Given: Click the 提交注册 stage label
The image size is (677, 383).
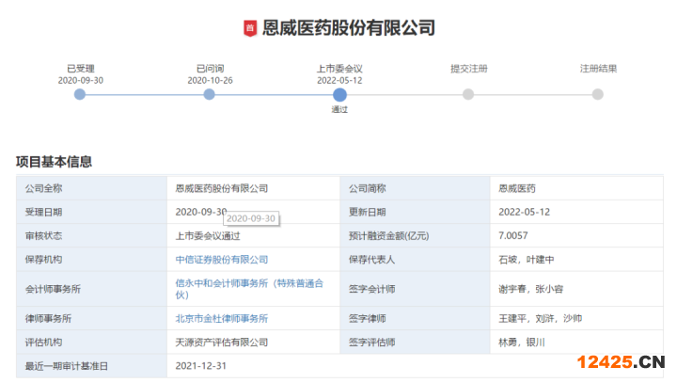Looking at the screenshot, I should click(x=469, y=69).
